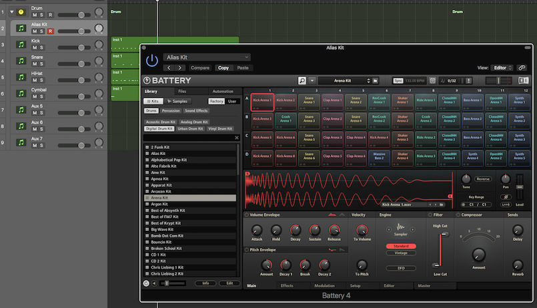This screenshot has height=308, width=537.
Task: Open the Battery magnifier search icon
Action: click(x=302, y=80)
